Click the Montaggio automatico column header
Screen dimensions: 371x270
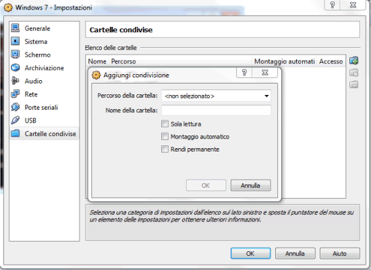tap(284, 61)
